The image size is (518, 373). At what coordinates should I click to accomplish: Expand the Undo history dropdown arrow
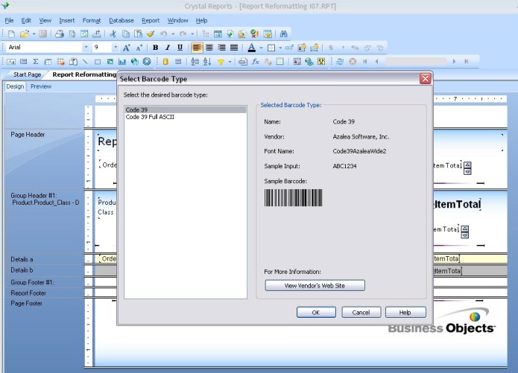173,34
